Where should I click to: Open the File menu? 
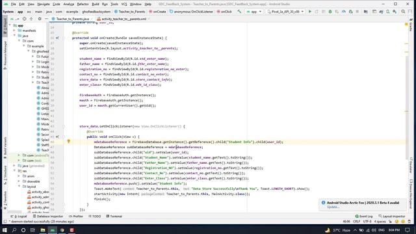(x=13, y=5)
